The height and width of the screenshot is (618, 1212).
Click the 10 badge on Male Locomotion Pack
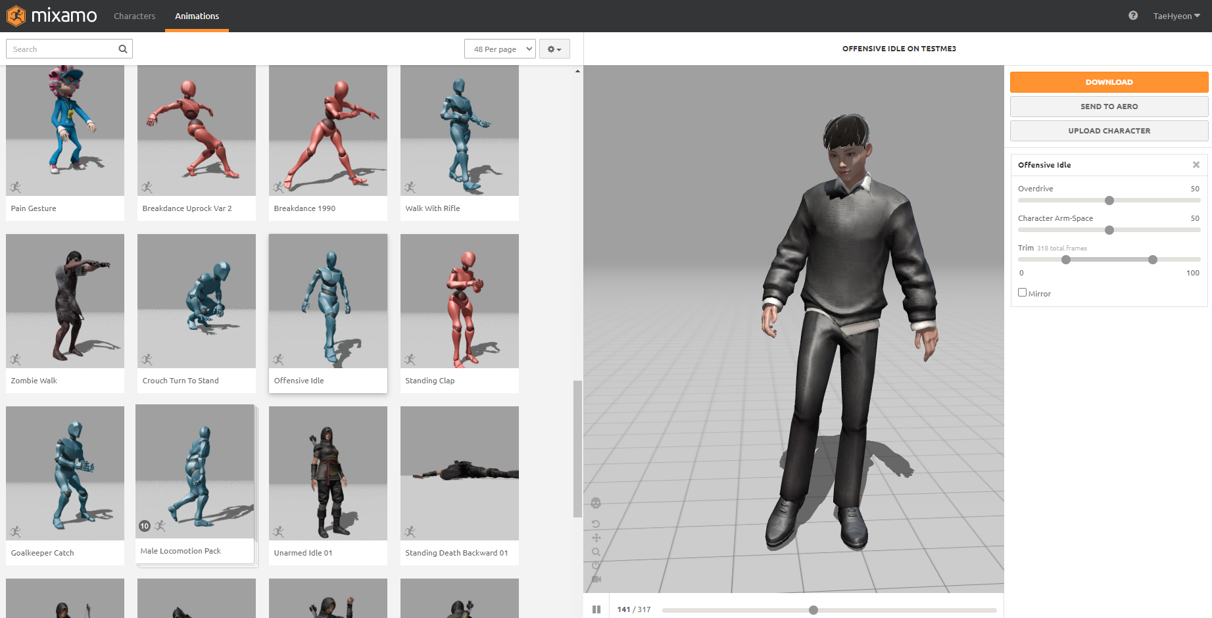click(145, 526)
